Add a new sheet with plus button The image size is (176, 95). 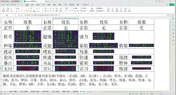pyautogui.click(x=90, y=92)
